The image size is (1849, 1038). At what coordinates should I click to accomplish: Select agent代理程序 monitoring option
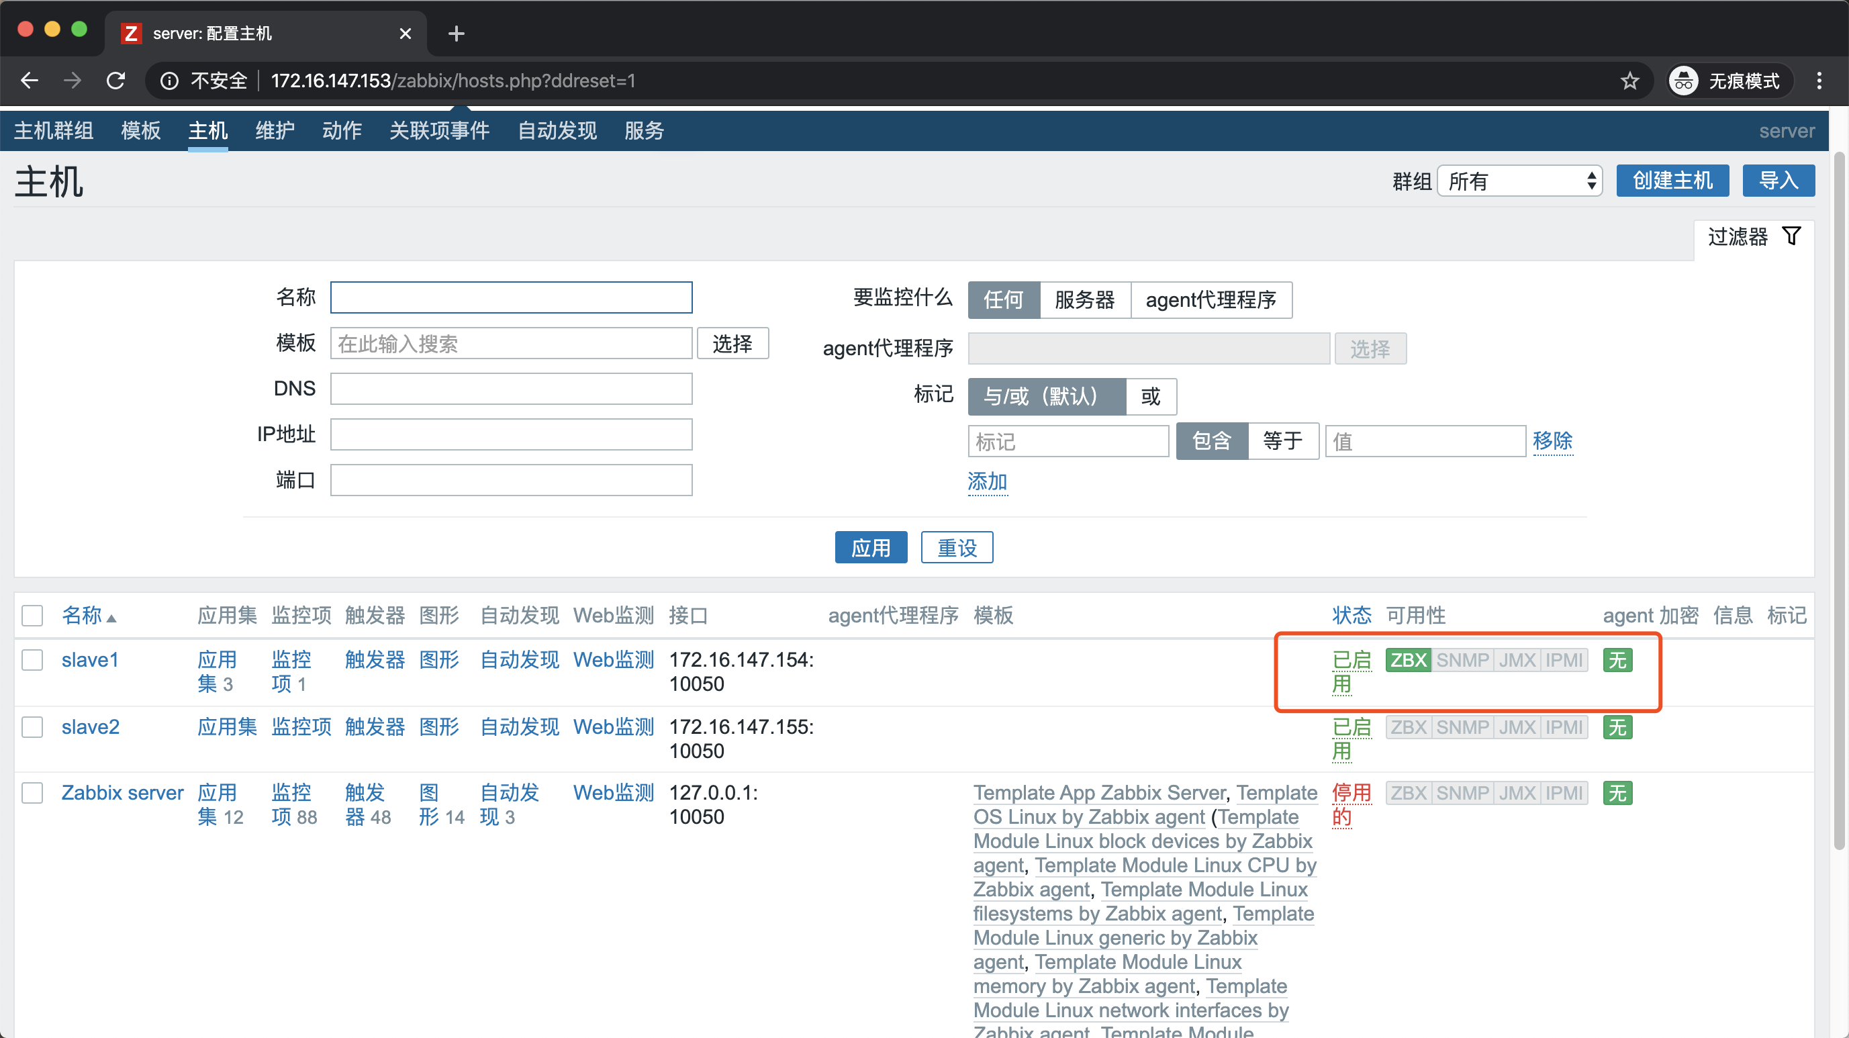(1211, 299)
